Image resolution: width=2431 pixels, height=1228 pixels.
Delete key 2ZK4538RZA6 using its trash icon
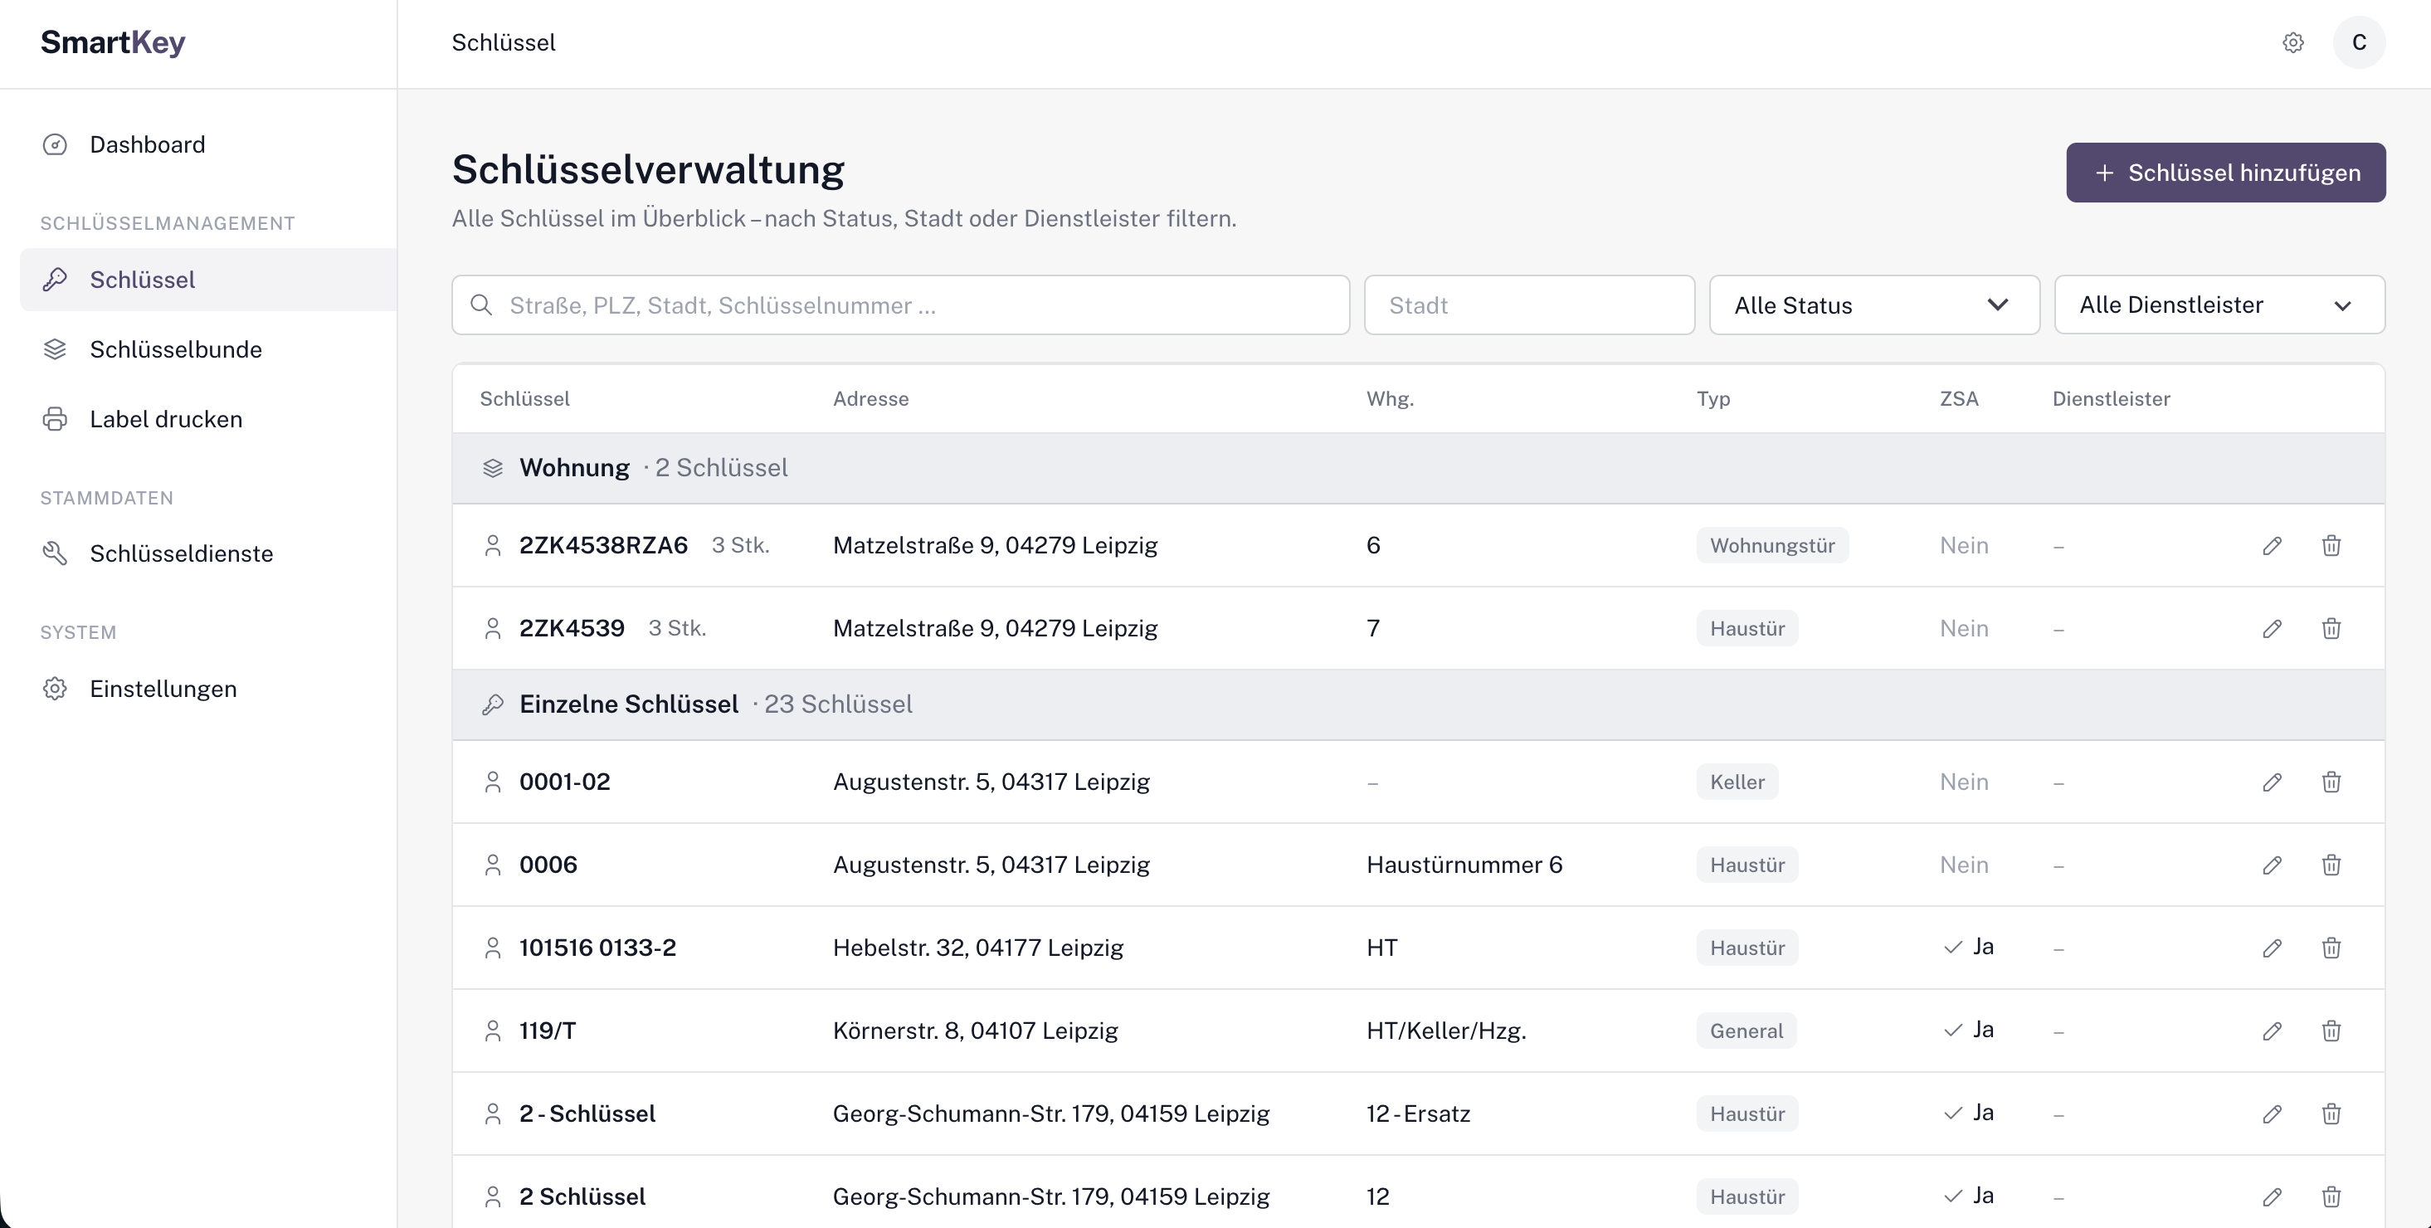[2330, 546]
